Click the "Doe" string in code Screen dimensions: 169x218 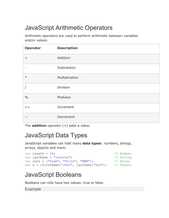[x=98, y=165]
